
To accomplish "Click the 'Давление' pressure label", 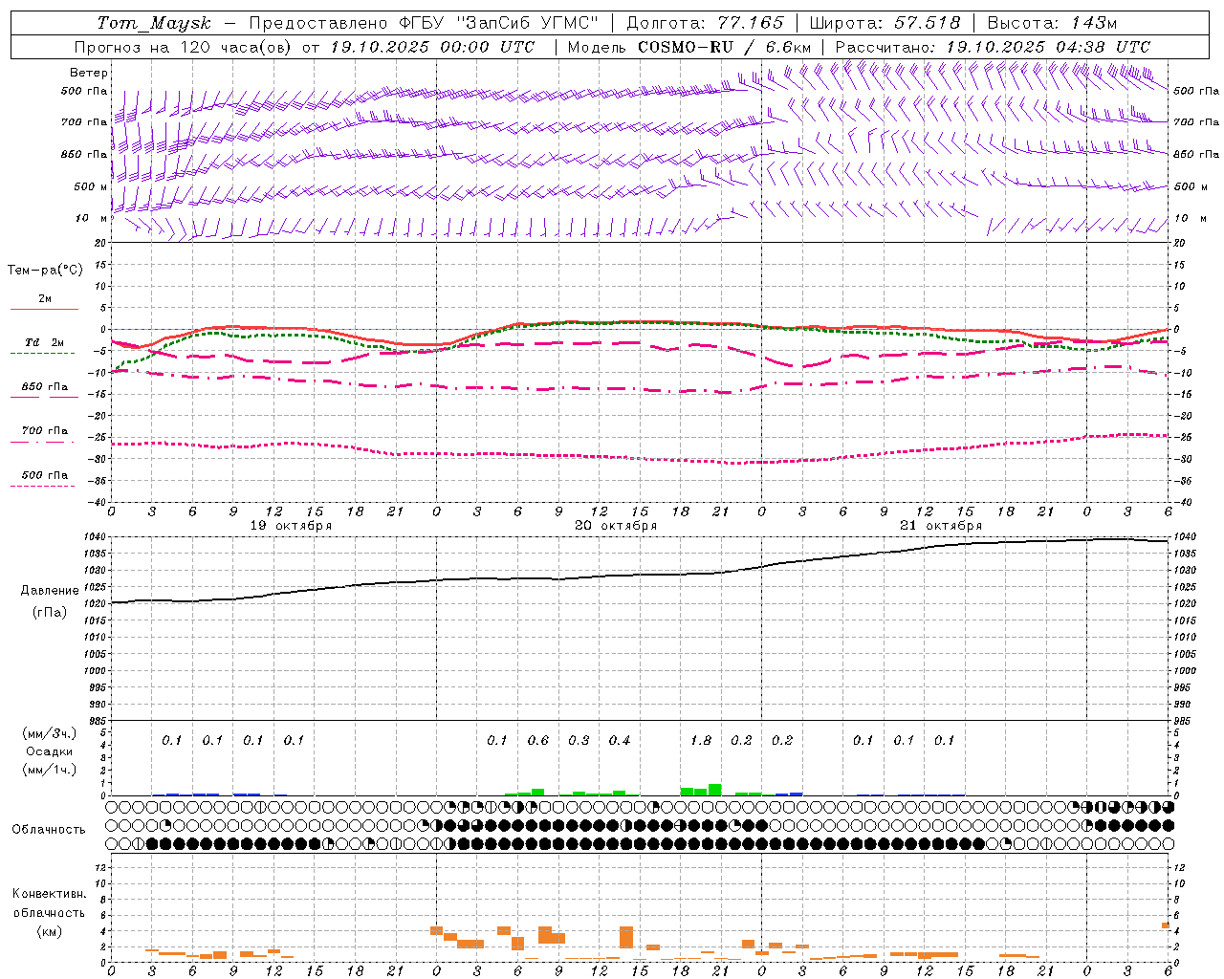I will coord(49,591).
